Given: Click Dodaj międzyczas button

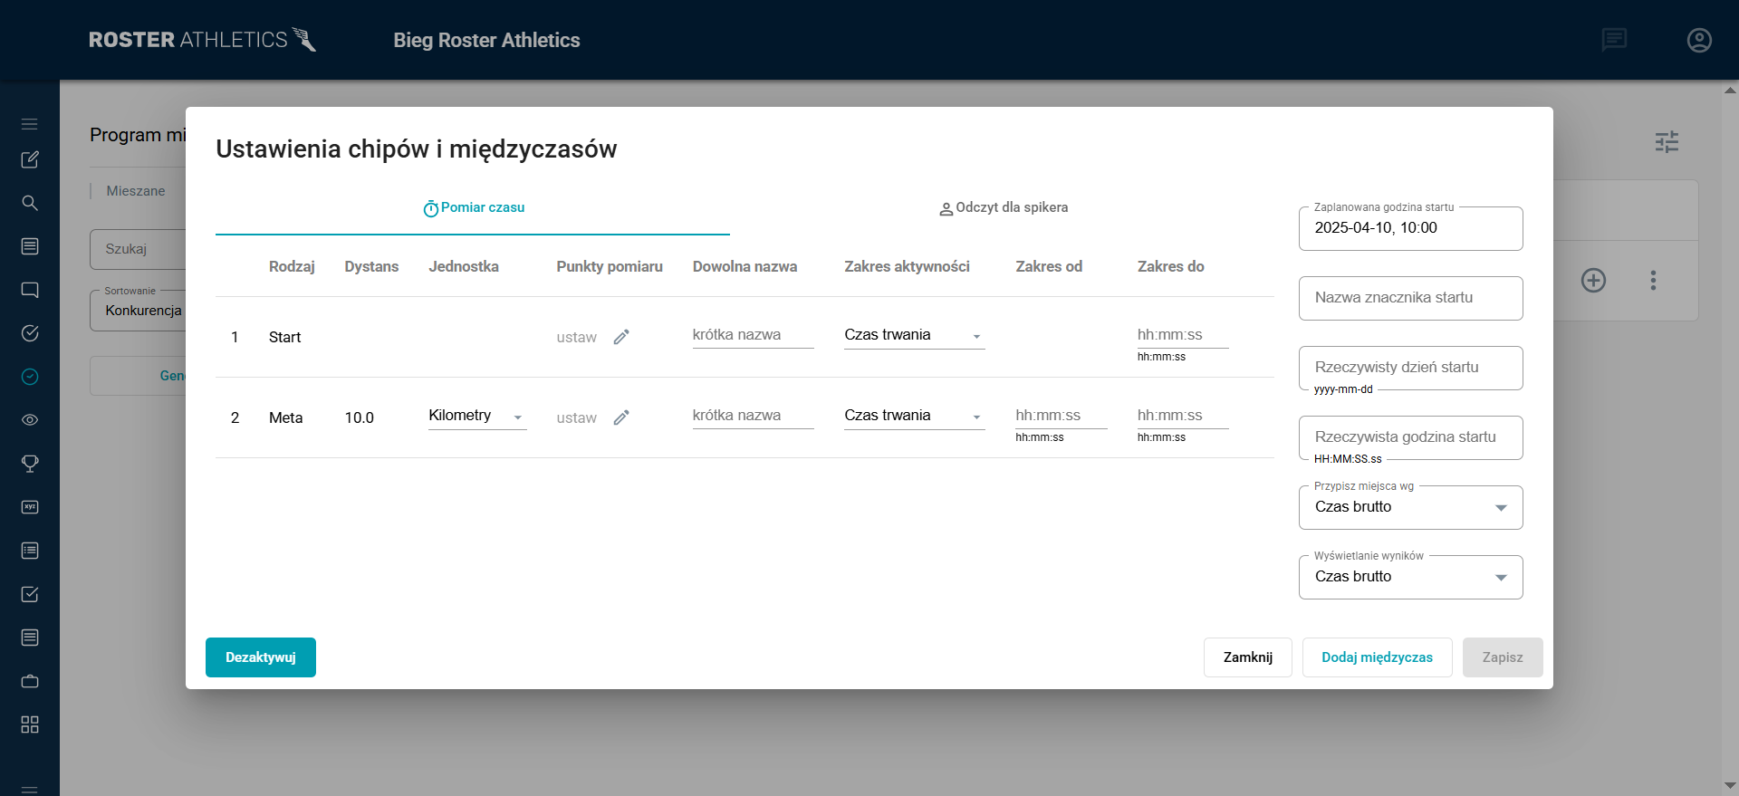Looking at the screenshot, I should coord(1377,657).
